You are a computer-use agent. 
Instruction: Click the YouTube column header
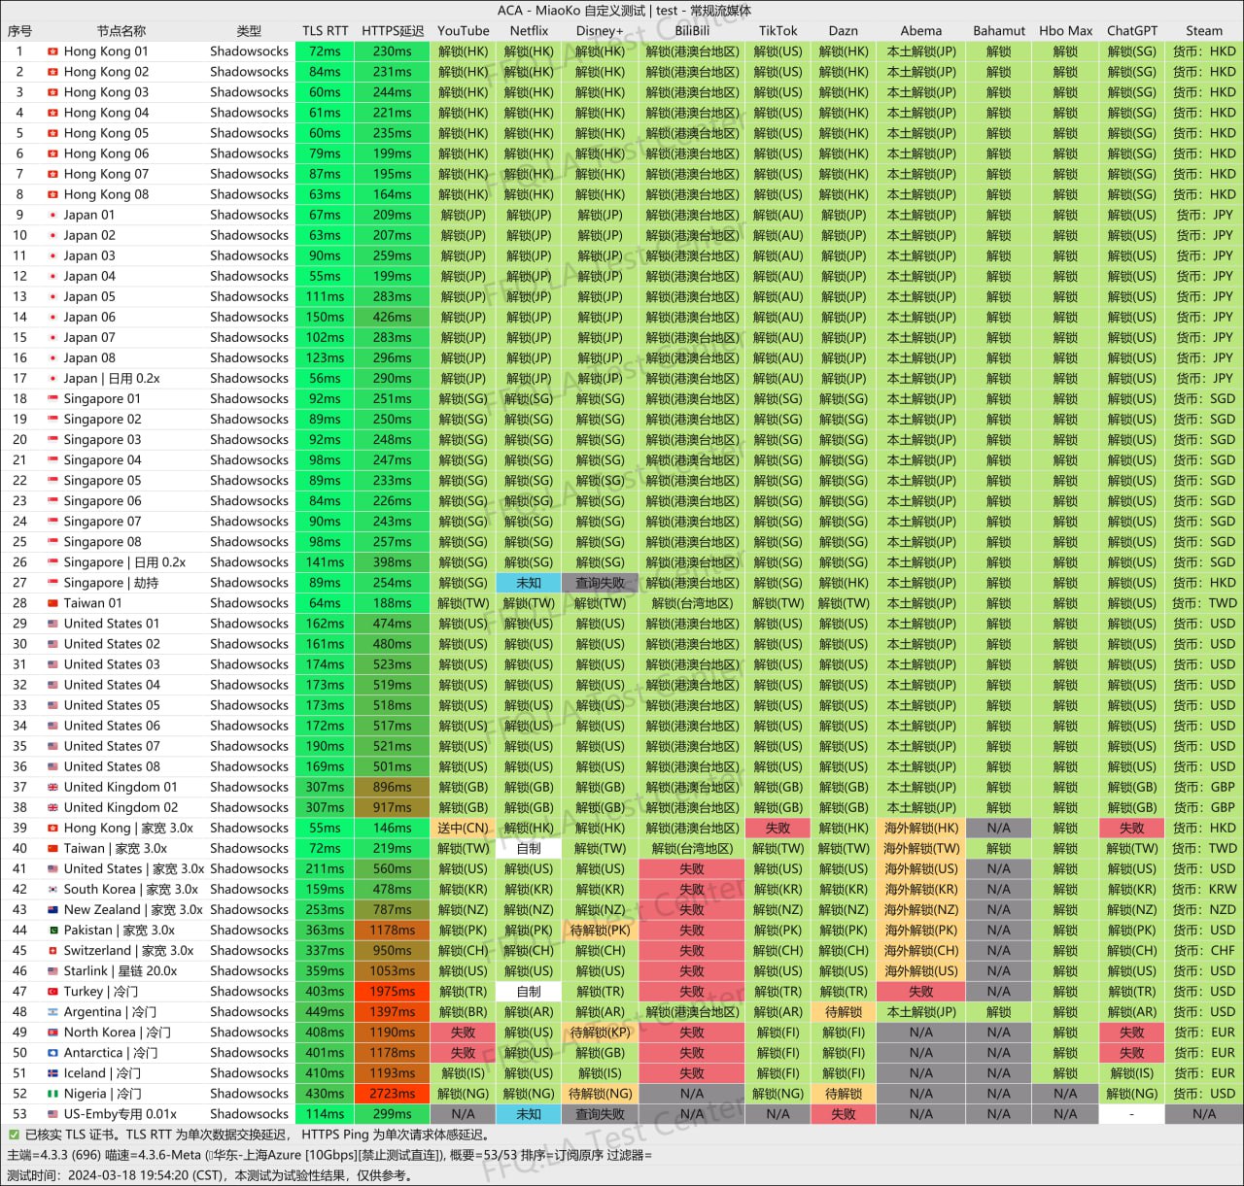pos(464,31)
